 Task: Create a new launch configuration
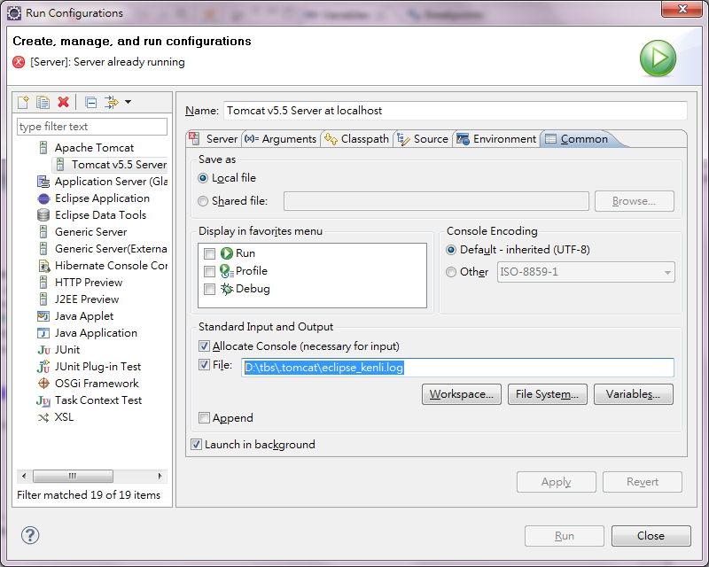[x=22, y=102]
